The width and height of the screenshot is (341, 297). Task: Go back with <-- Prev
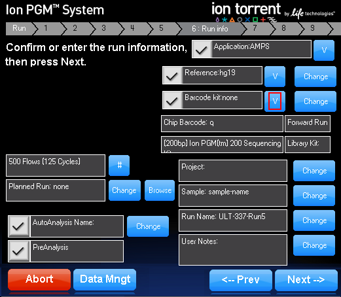click(241, 280)
